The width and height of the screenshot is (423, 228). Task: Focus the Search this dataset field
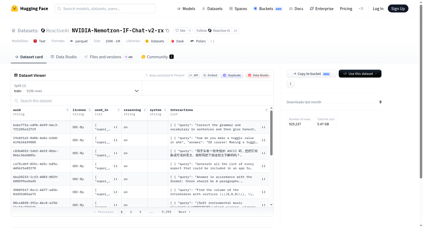point(142,101)
